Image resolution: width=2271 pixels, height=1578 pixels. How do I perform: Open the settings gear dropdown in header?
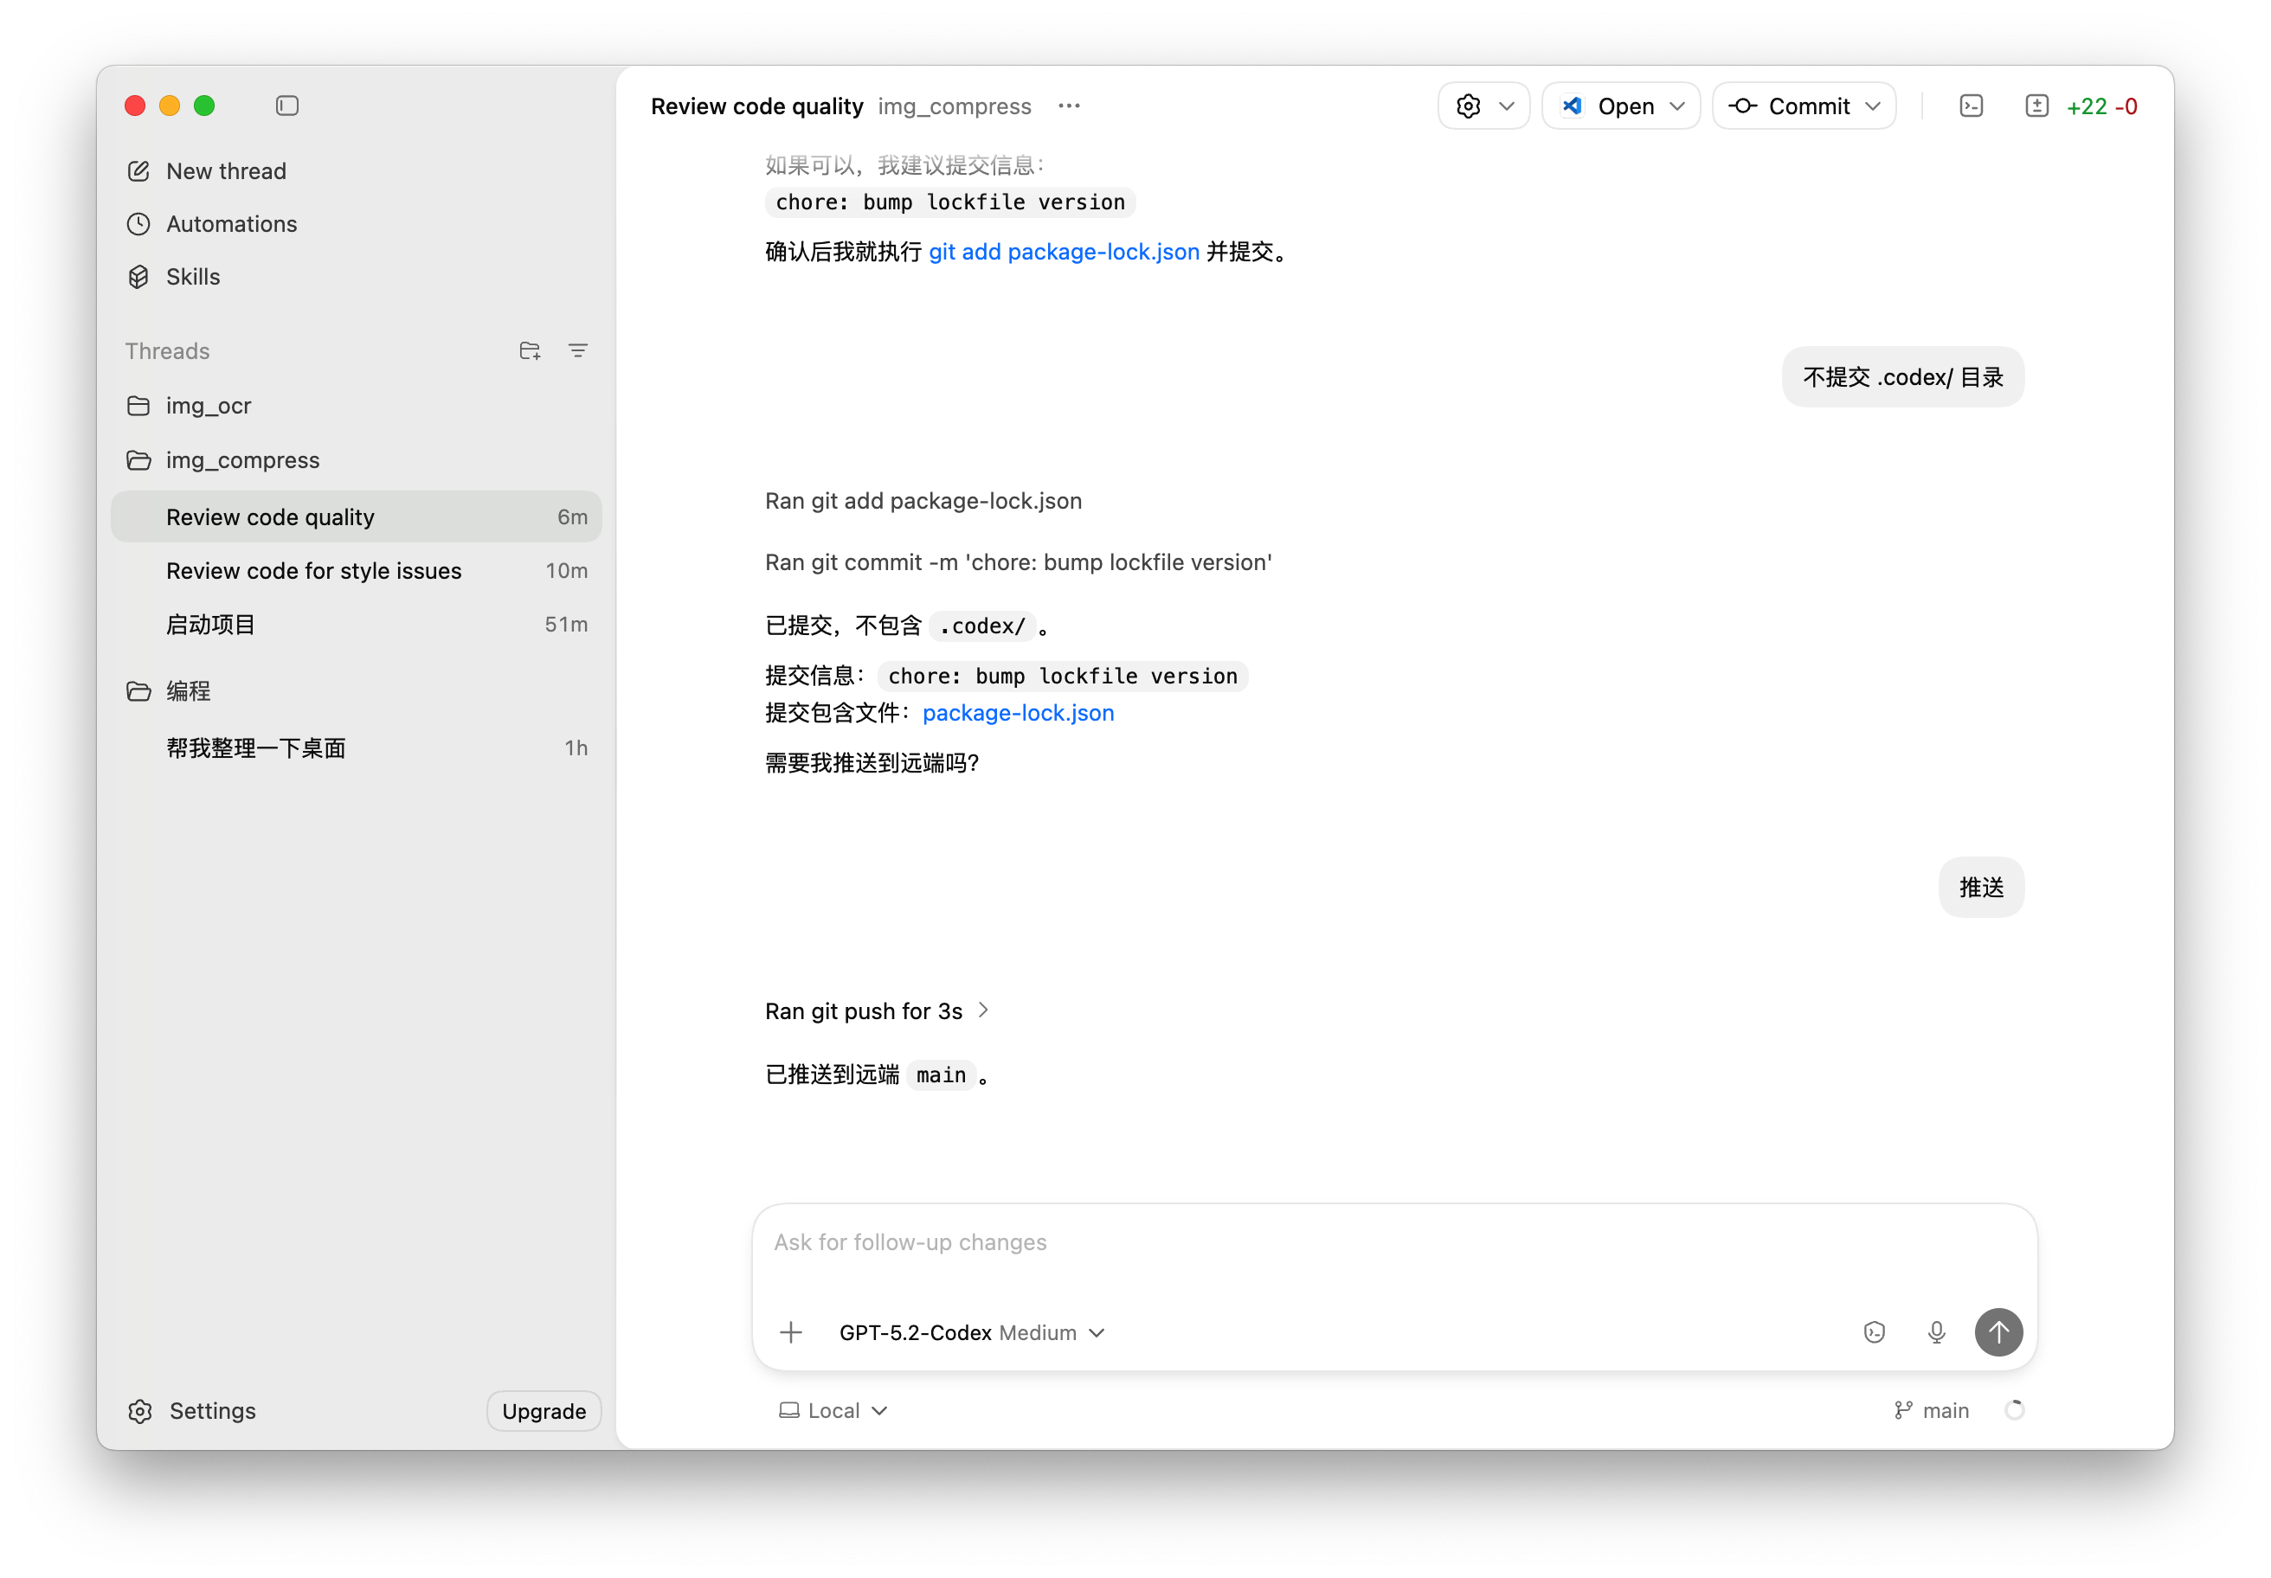coord(1483,106)
